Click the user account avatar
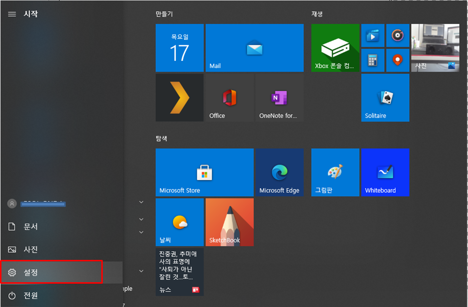The width and height of the screenshot is (468, 307). [x=12, y=204]
